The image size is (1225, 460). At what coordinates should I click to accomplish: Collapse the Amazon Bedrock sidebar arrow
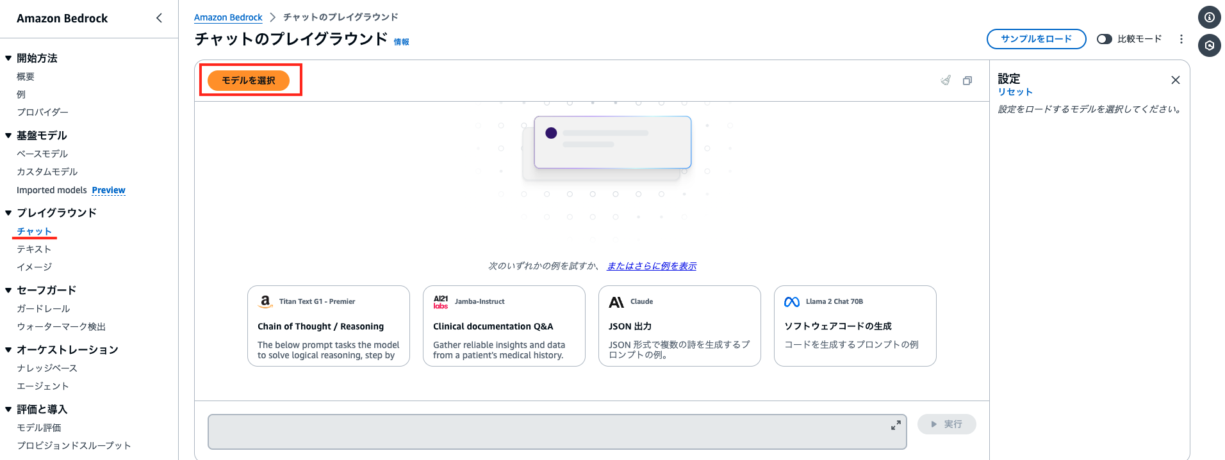tap(159, 18)
